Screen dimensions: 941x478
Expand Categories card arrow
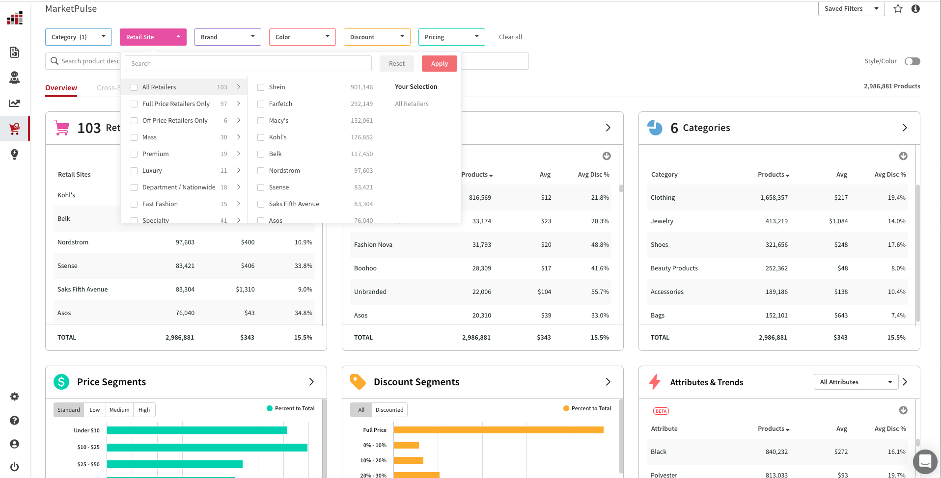905,128
